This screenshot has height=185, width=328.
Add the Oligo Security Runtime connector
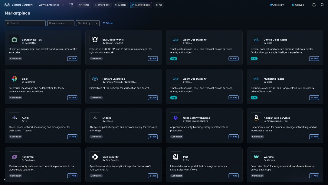point(234,137)
